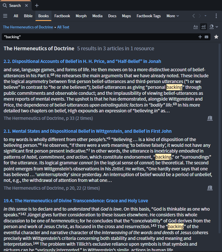Viewport: 222px width, 252px height.
Task: Toggle Match case (Aa) option
Action: coord(196,27)
